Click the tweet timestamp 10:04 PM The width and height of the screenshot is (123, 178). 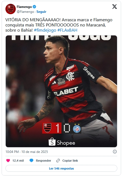[12, 152]
